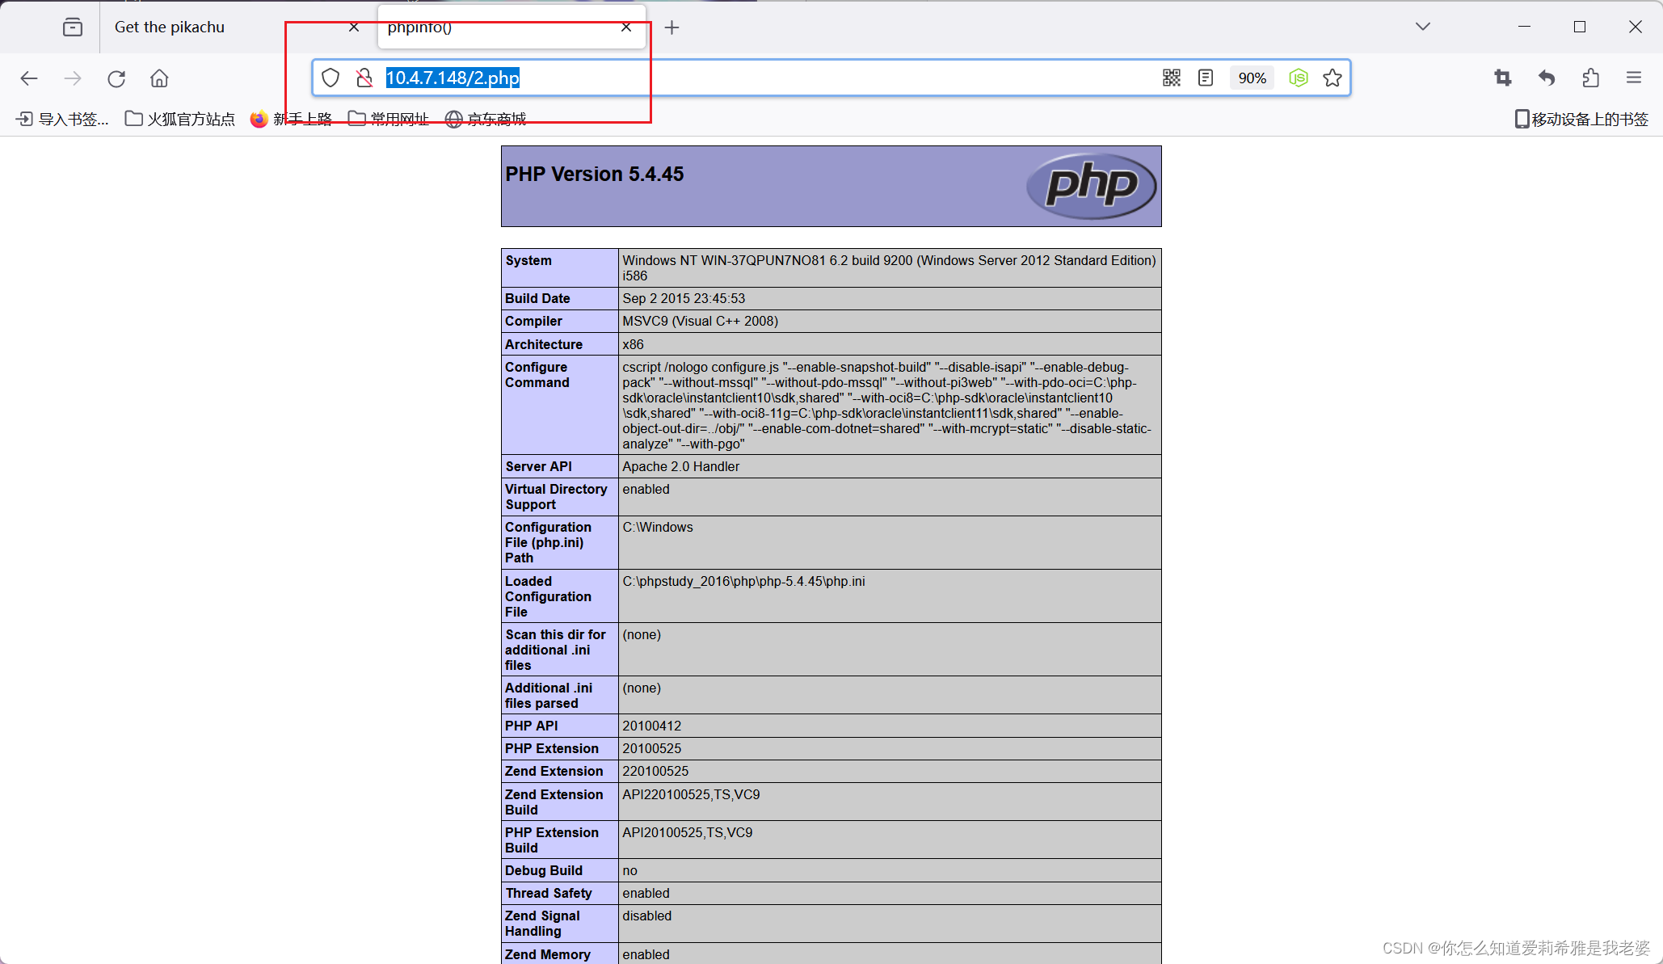Click the PHP Extension Build value
The image size is (1663, 964).
[687, 832]
